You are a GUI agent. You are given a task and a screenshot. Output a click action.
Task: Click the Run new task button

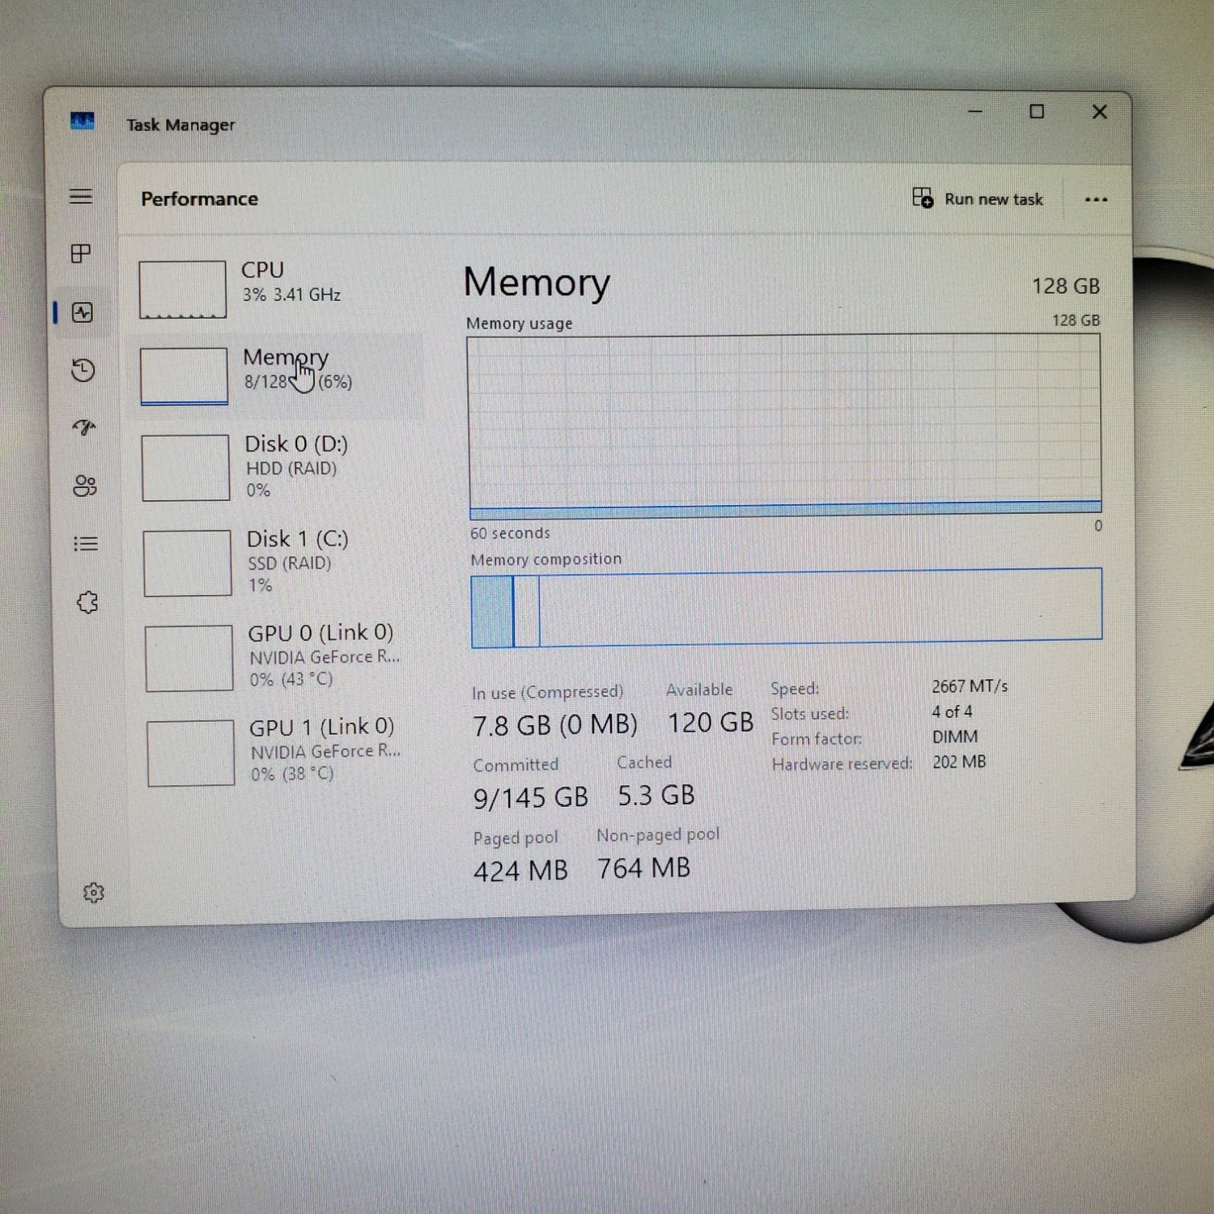(x=979, y=199)
